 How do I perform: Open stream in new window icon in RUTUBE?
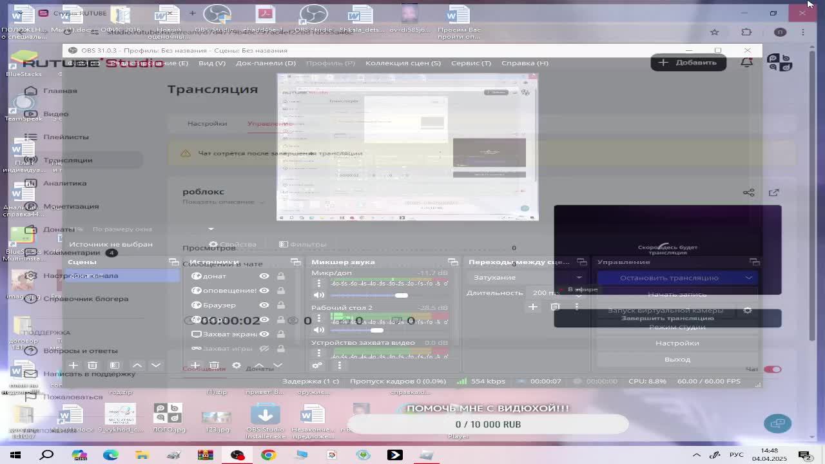(x=774, y=192)
